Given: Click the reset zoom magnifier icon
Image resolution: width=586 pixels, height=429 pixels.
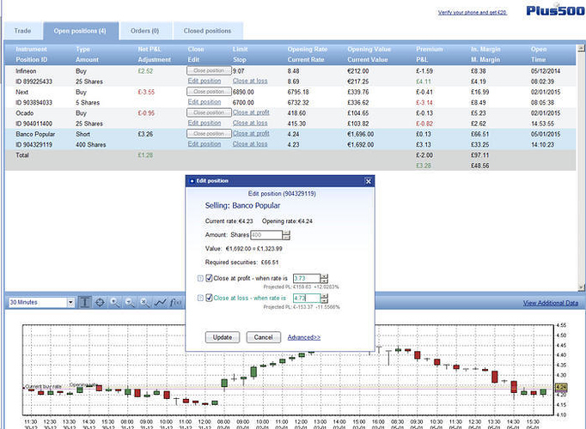Looking at the screenshot, I should click(144, 302).
